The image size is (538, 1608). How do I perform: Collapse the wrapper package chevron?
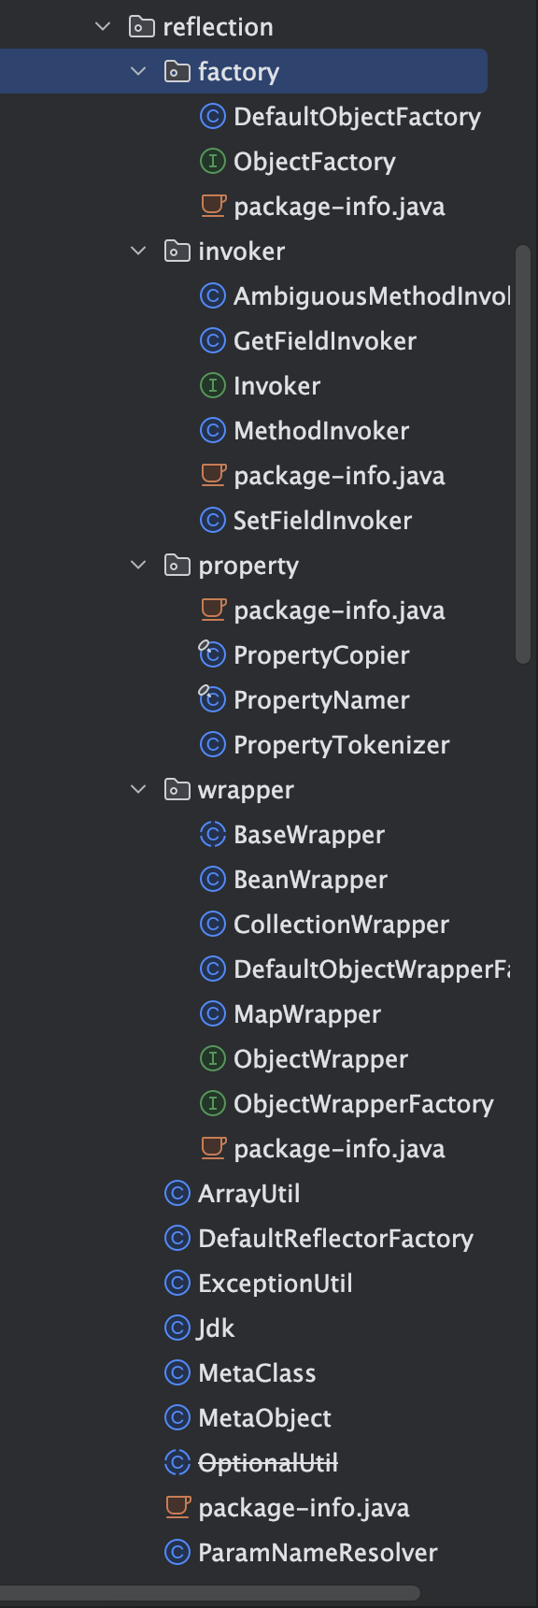coord(138,790)
